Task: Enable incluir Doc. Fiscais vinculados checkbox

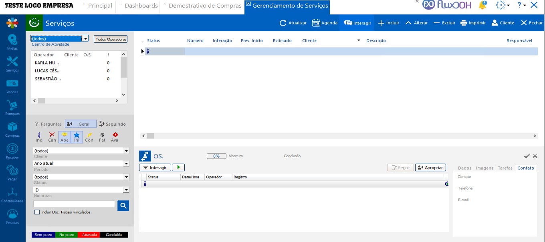Action: (37, 212)
